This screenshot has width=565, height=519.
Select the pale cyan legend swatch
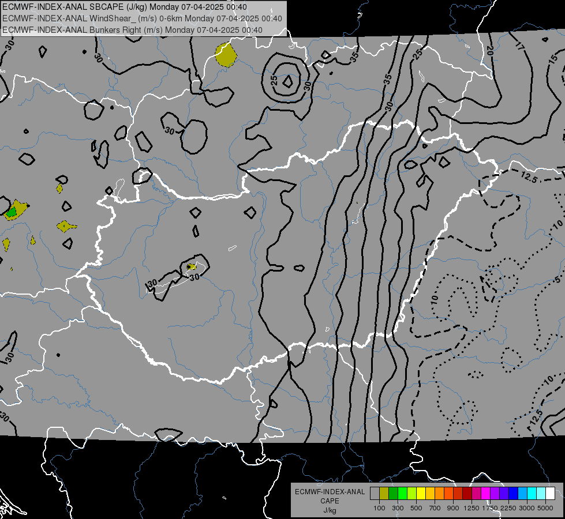tap(541, 493)
